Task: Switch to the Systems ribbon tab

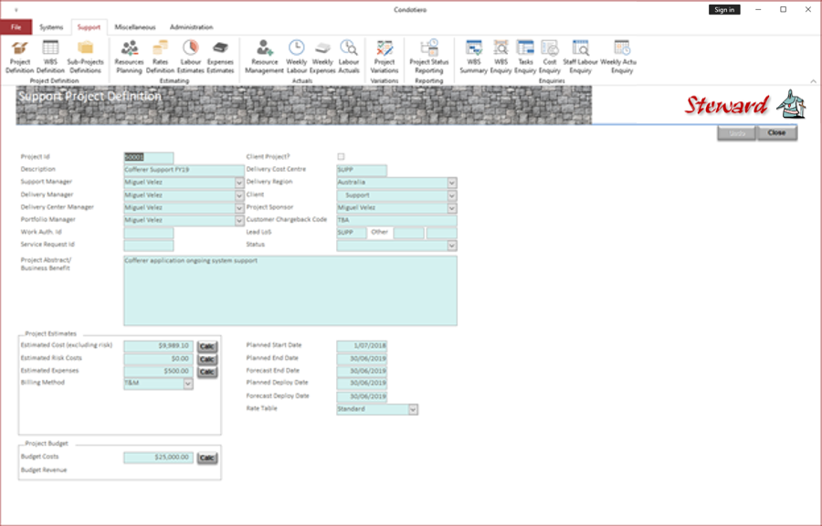Action: click(51, 27)
